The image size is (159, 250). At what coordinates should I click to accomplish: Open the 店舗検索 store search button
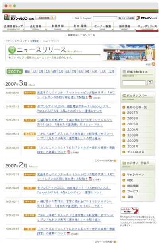(x=46, y=18)
